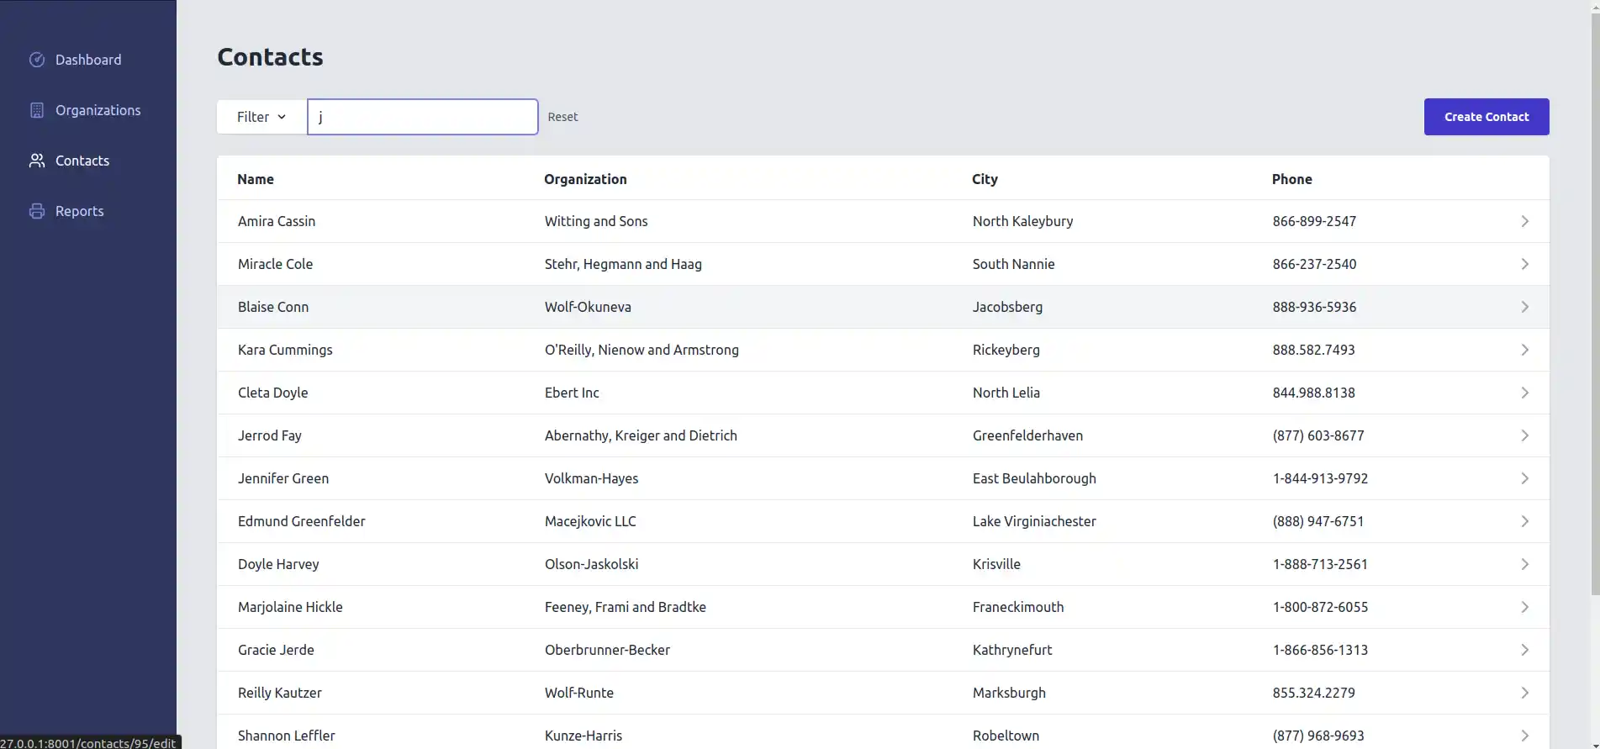
Task: Open chevron for Amira Cassin row
Action: [x=1524, y=221]
